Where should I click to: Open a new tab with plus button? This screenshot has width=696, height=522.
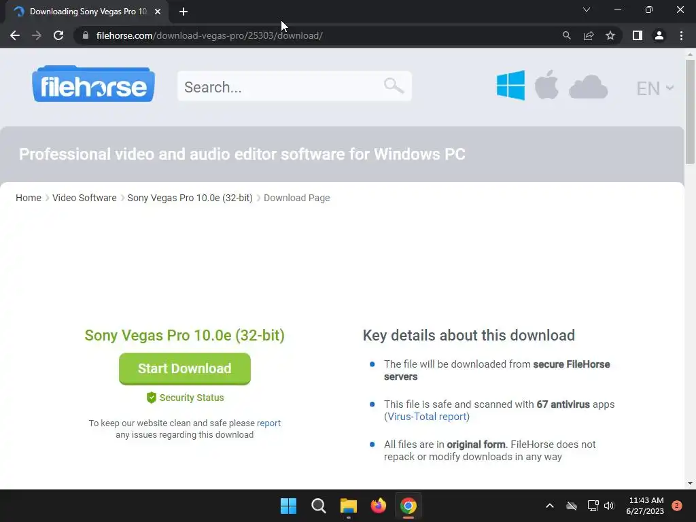[x=184, y=12]
